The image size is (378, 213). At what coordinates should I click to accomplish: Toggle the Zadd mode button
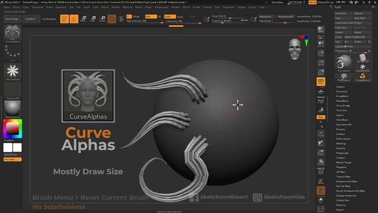pos(170,17)
